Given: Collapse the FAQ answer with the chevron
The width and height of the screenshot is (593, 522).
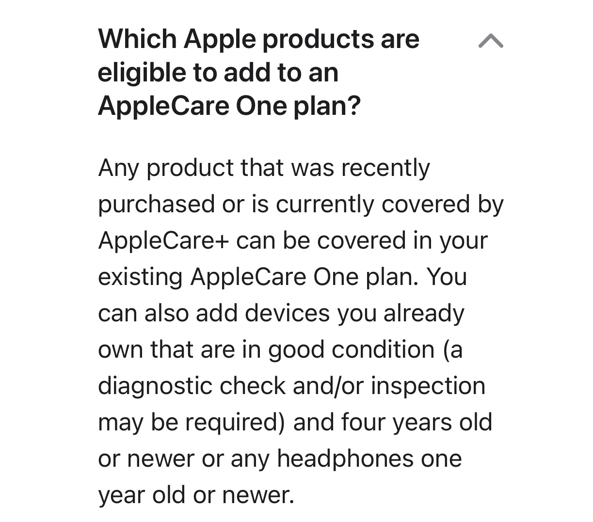Looking at the screenshot, I should pyautogui.click(x=491, y=41).
